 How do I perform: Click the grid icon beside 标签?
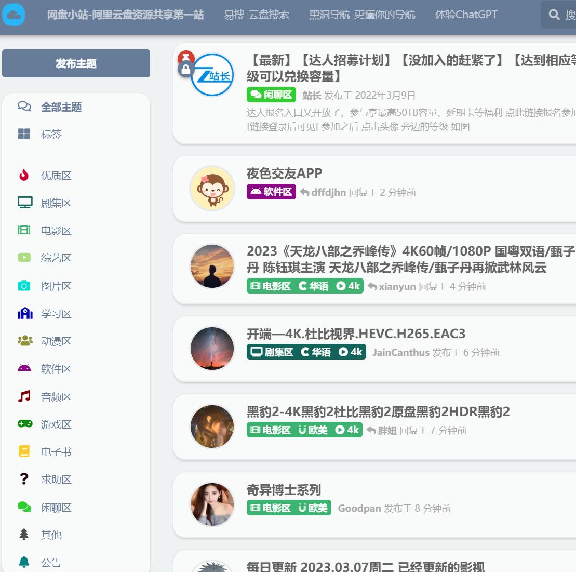[x=24, y=134]
